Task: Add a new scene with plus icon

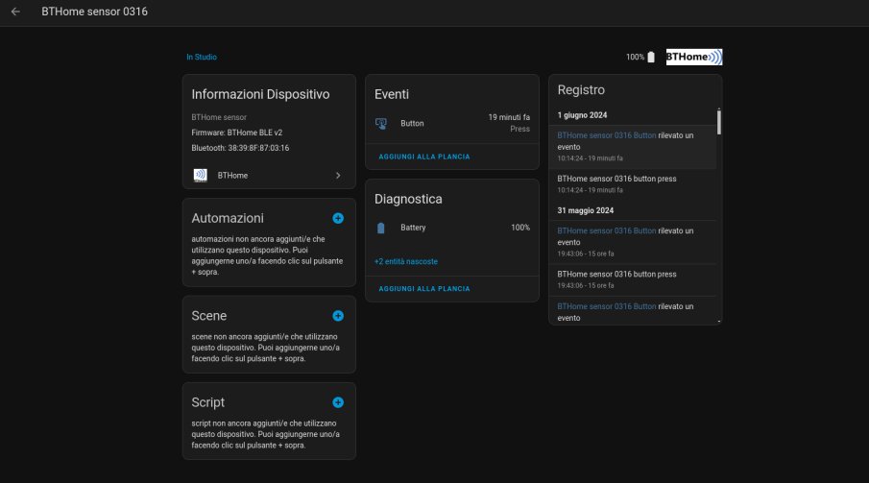Action: click(338, 316)
